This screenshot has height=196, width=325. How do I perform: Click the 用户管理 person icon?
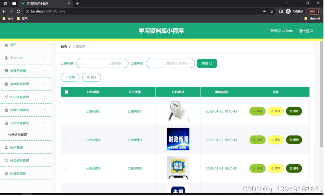pos(6,148)
